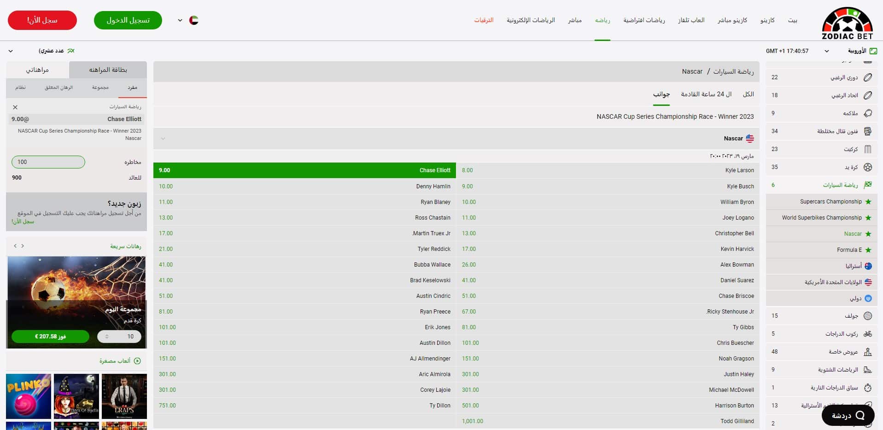This screenshot has height=430, width=883.
Task: Click the handball icon
Action: coord(868,167)
